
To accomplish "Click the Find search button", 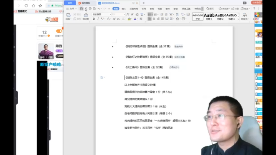I will click(210, 9).
